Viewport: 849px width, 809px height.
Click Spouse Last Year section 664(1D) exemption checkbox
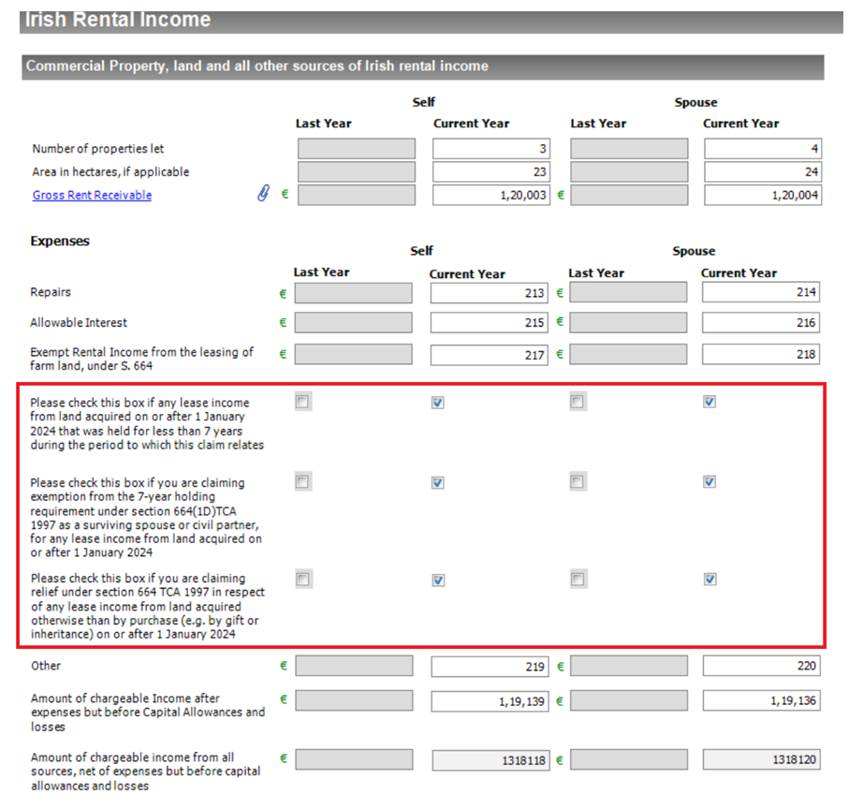coord(578,481)
